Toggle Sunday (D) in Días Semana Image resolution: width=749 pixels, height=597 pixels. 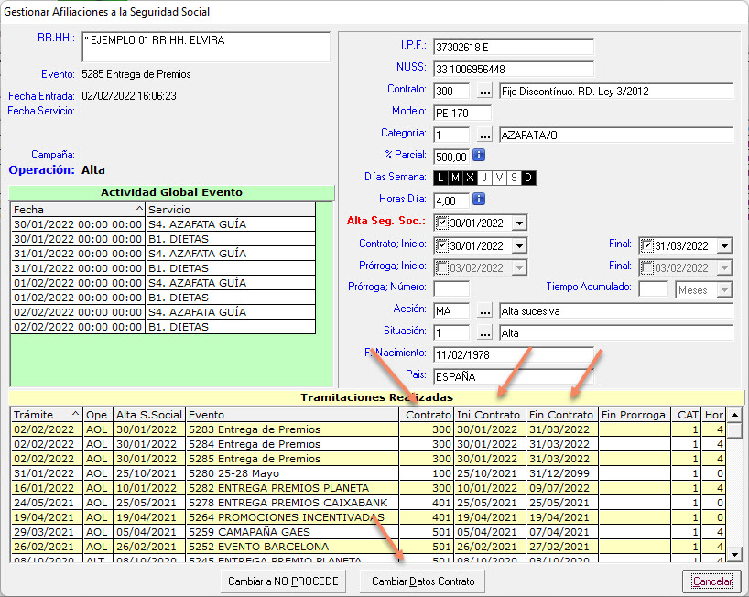point(528,178)
